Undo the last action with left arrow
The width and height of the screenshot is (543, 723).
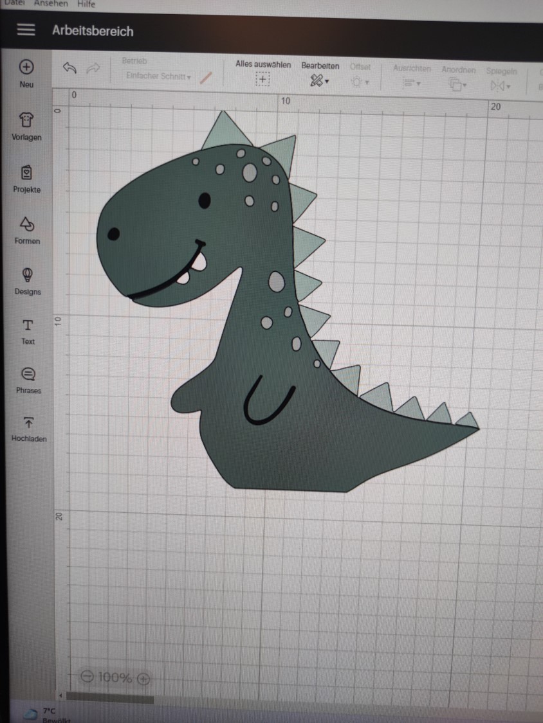pos(69,68)
